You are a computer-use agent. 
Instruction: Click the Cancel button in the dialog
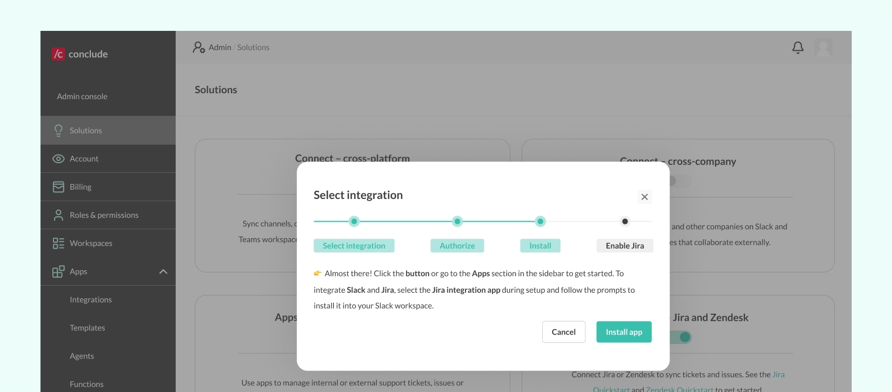(564, 332)
